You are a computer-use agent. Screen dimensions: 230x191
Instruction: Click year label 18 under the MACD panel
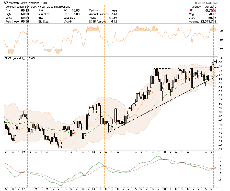pyautogui.click(x=93, y=189)
